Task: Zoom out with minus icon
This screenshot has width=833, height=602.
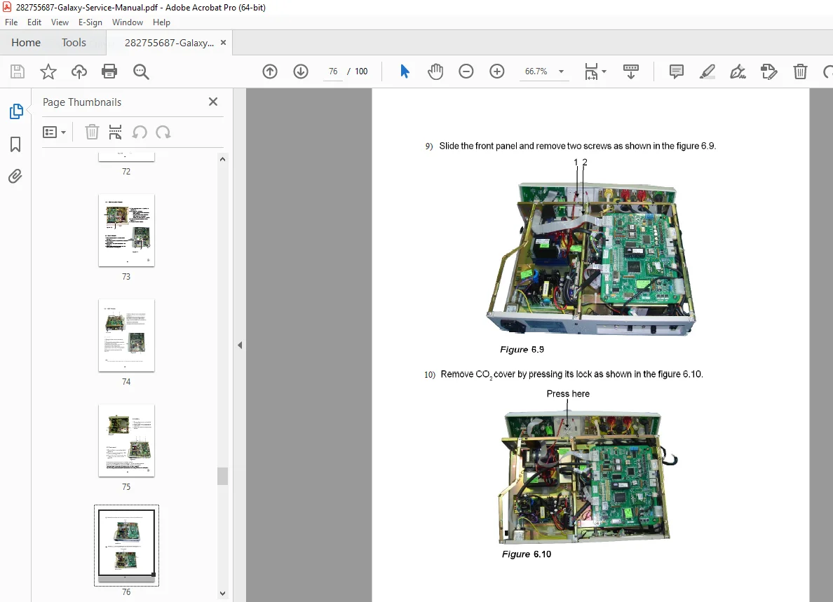Action: [466, 71]
